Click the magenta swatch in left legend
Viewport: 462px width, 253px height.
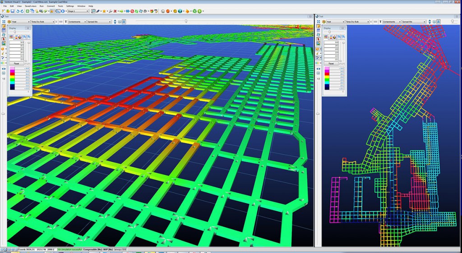(x=12, y=71)
